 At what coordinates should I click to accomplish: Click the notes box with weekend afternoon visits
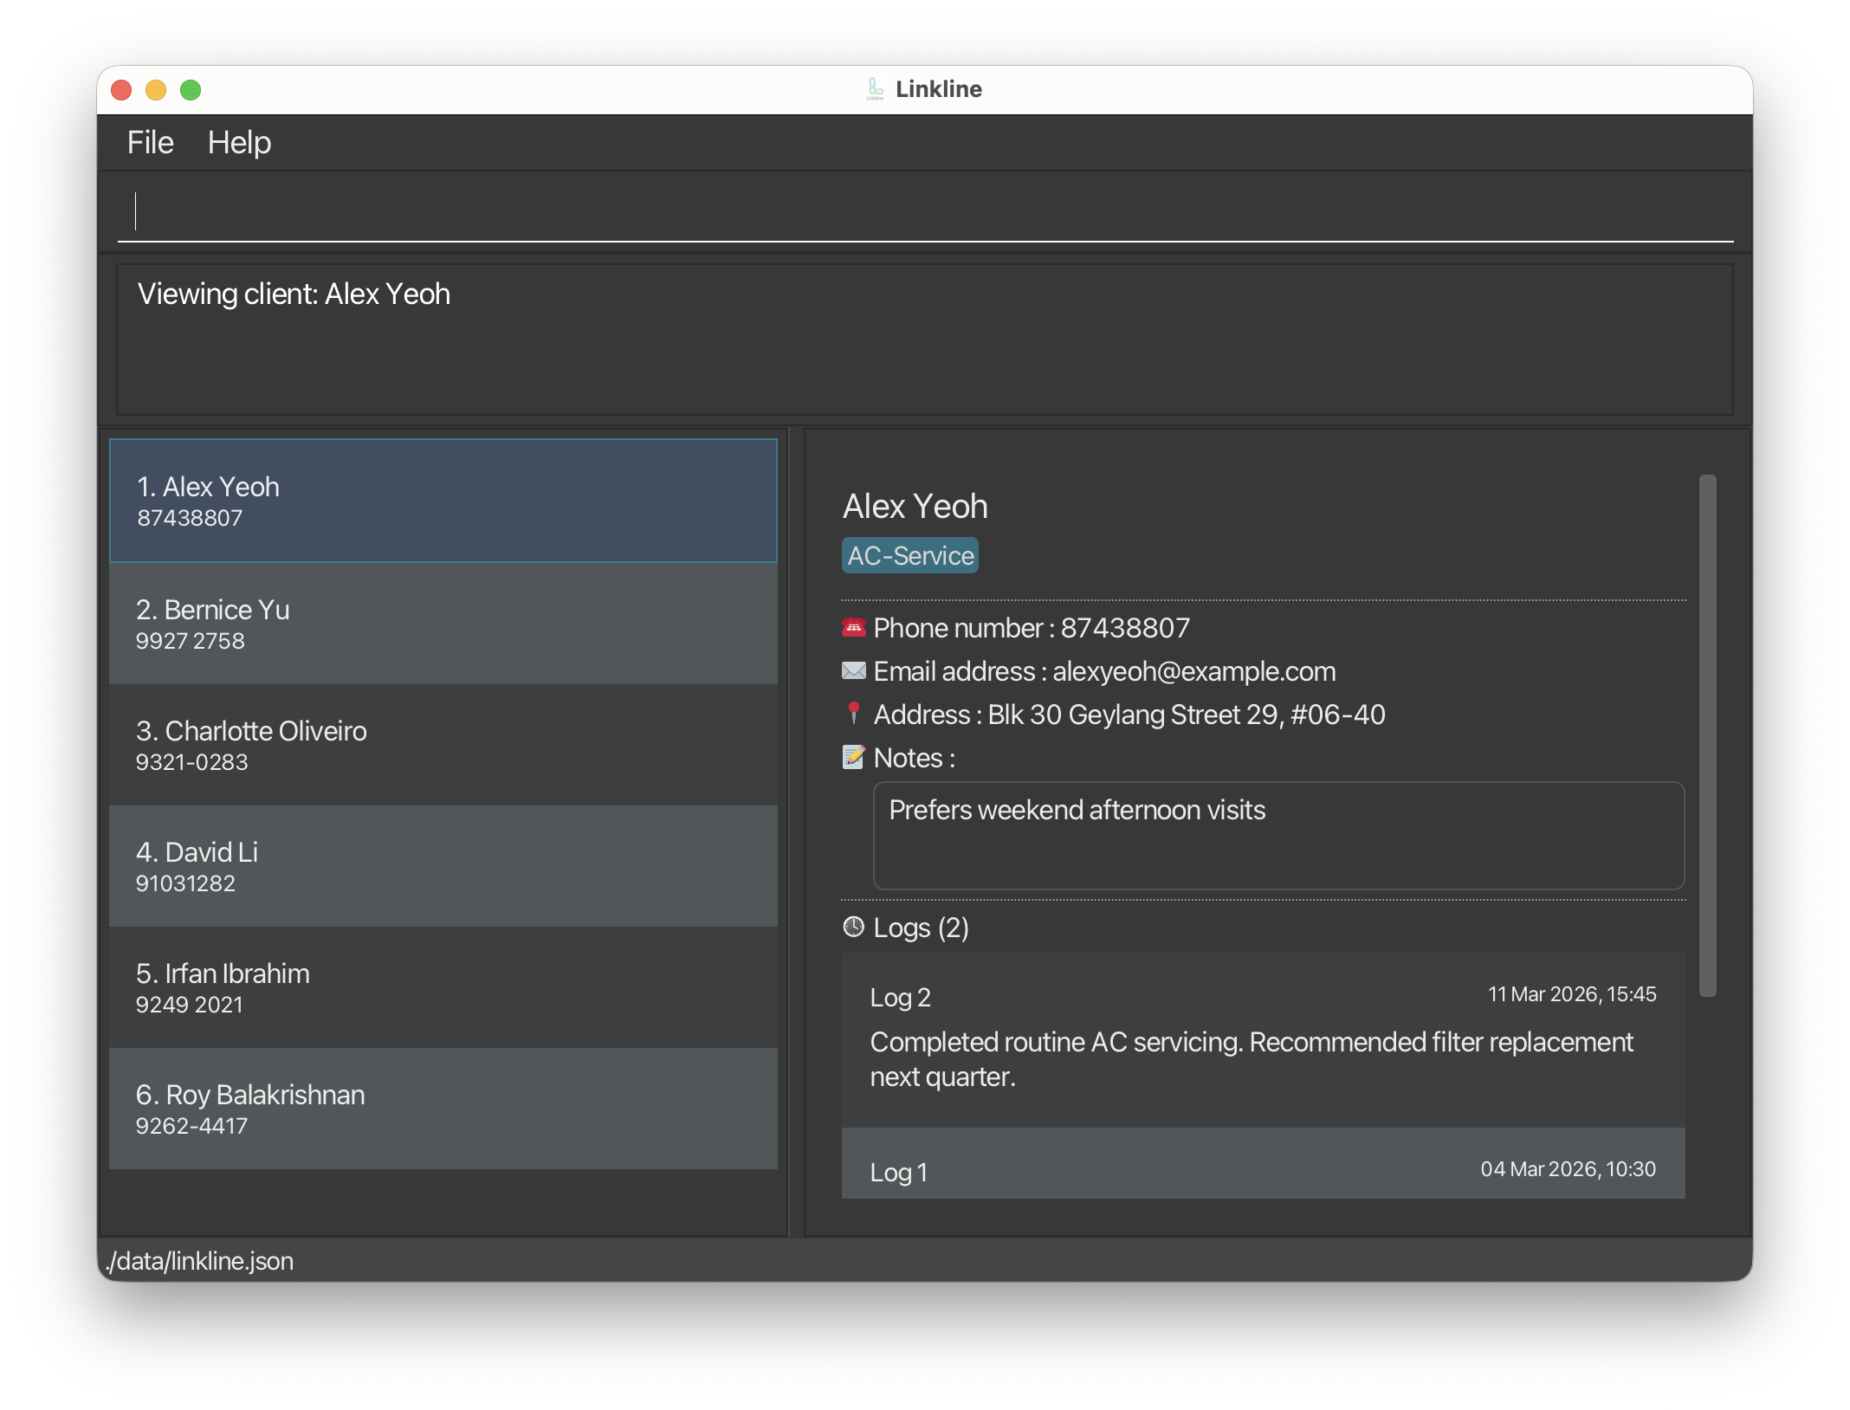tap(1278, 836)
